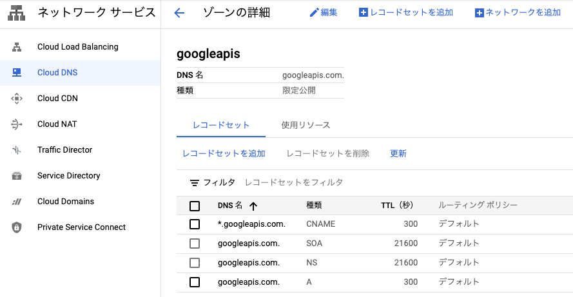
Task: Open Cloud CDN in the sidebar
Action: 57,99
